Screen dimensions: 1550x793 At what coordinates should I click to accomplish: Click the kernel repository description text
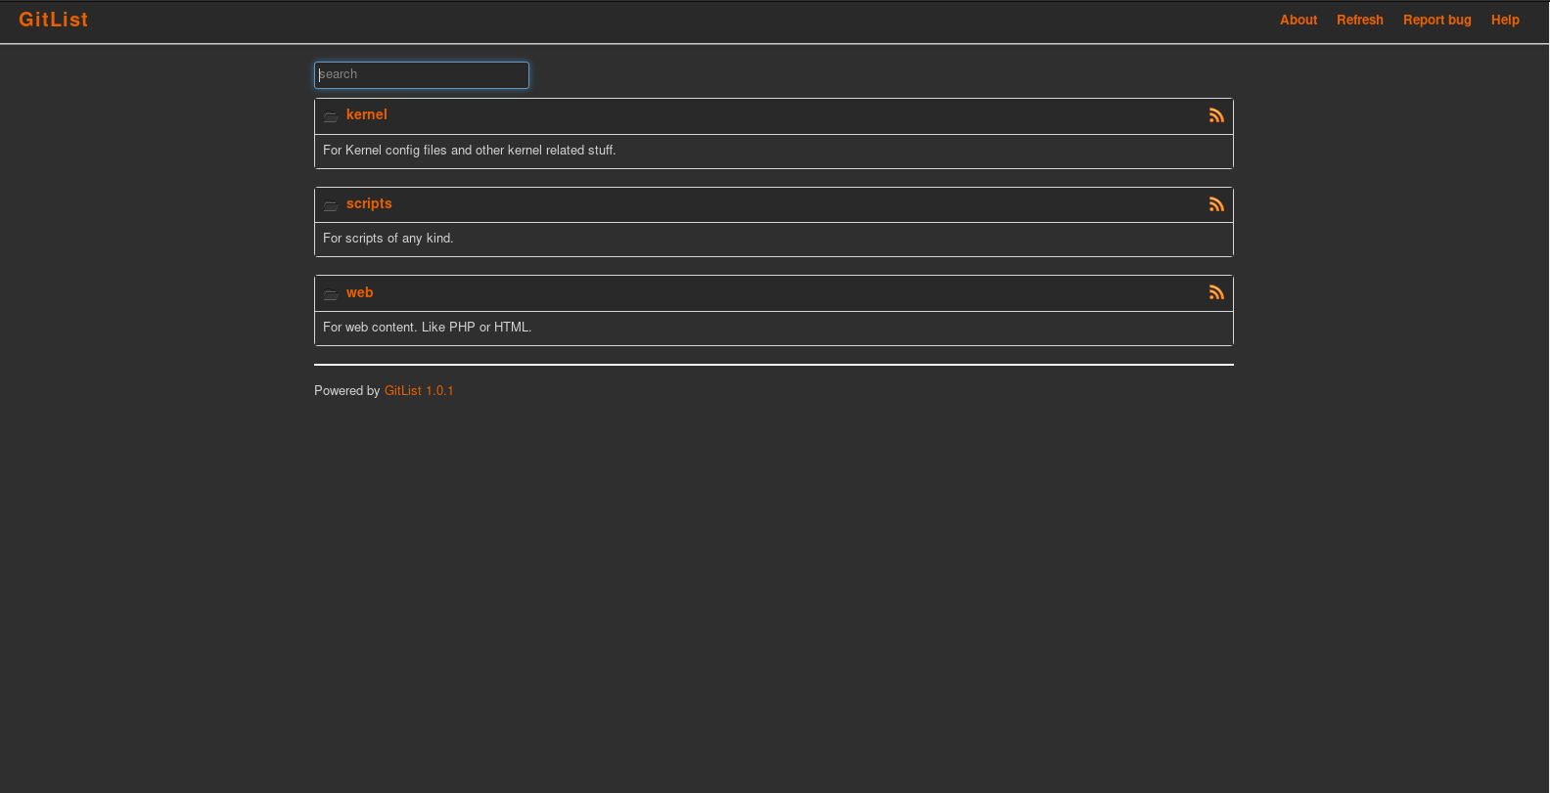(470, 151)
